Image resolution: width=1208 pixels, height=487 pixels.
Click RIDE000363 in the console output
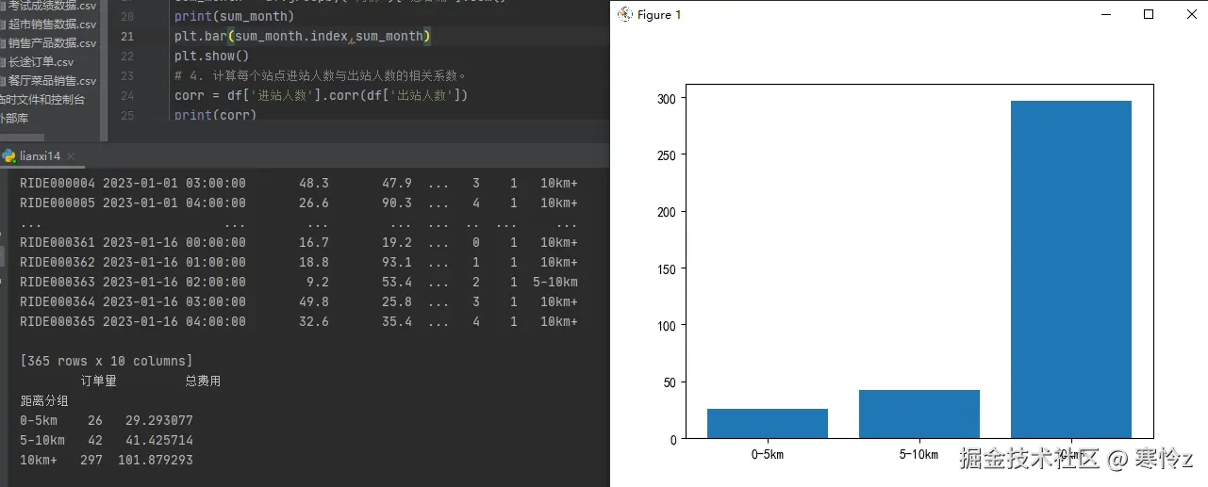[58, 282]
